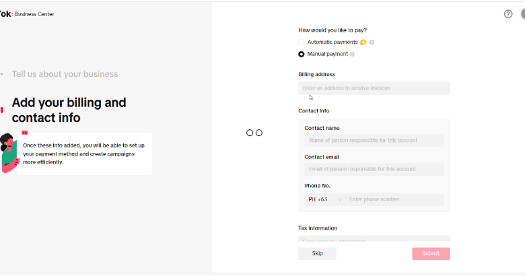The image size is (525, 276).
Task: Select Manual payment radio button
Action: (302, 55)
